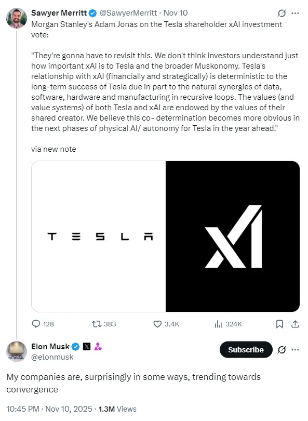Image resolution: width=308 pixels, height=421 pixels.
Task: Click the X affiliate badge beside Elon Musk
Action: tap(86, 346)
